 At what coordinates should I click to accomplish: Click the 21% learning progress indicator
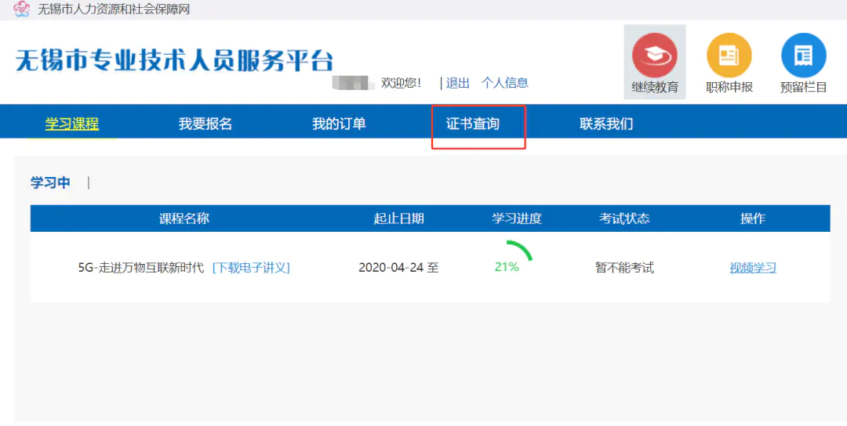coord(507,266)
